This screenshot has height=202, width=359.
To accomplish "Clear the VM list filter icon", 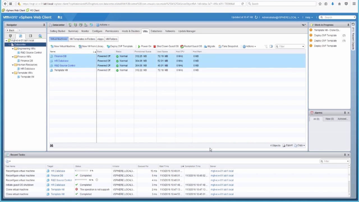I will point(266,46).
